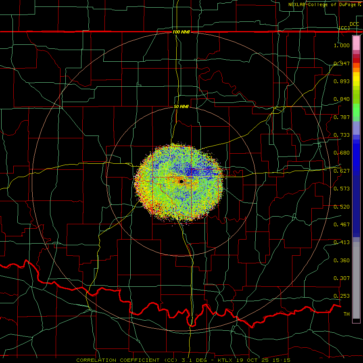Viewport: 363px width, 363px height.
Task: Click the 0.360 color scale value
Action: (x=342, y=261)
